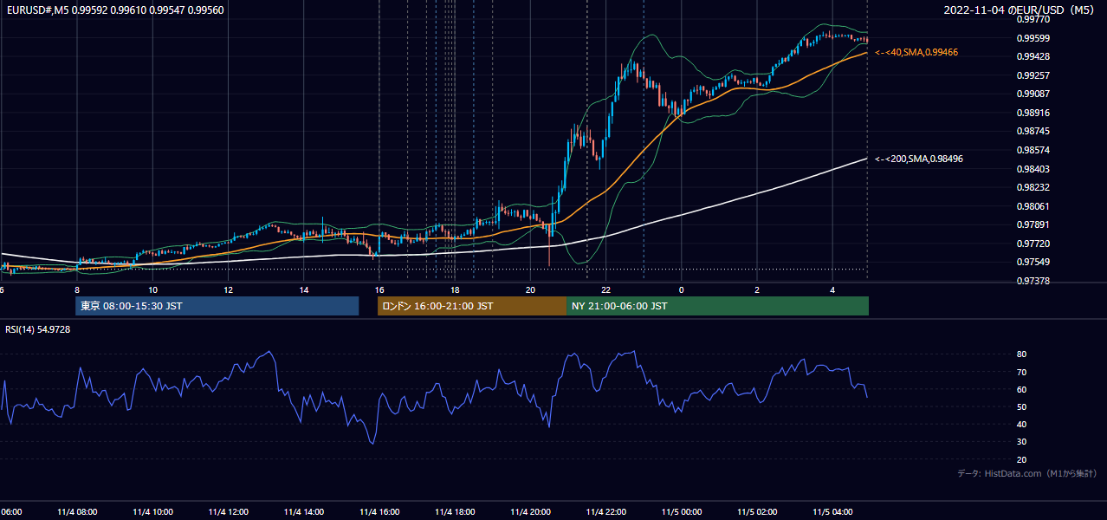Click the RSI(14) 54.9728 indicator label

click(38, 329)
